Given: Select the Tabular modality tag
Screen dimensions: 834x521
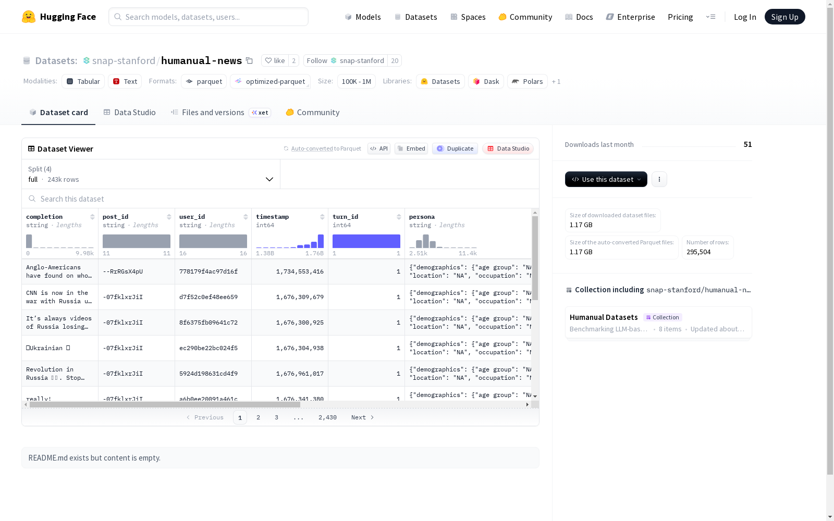Looking at the screenshot, I should [x=83, y=81].
